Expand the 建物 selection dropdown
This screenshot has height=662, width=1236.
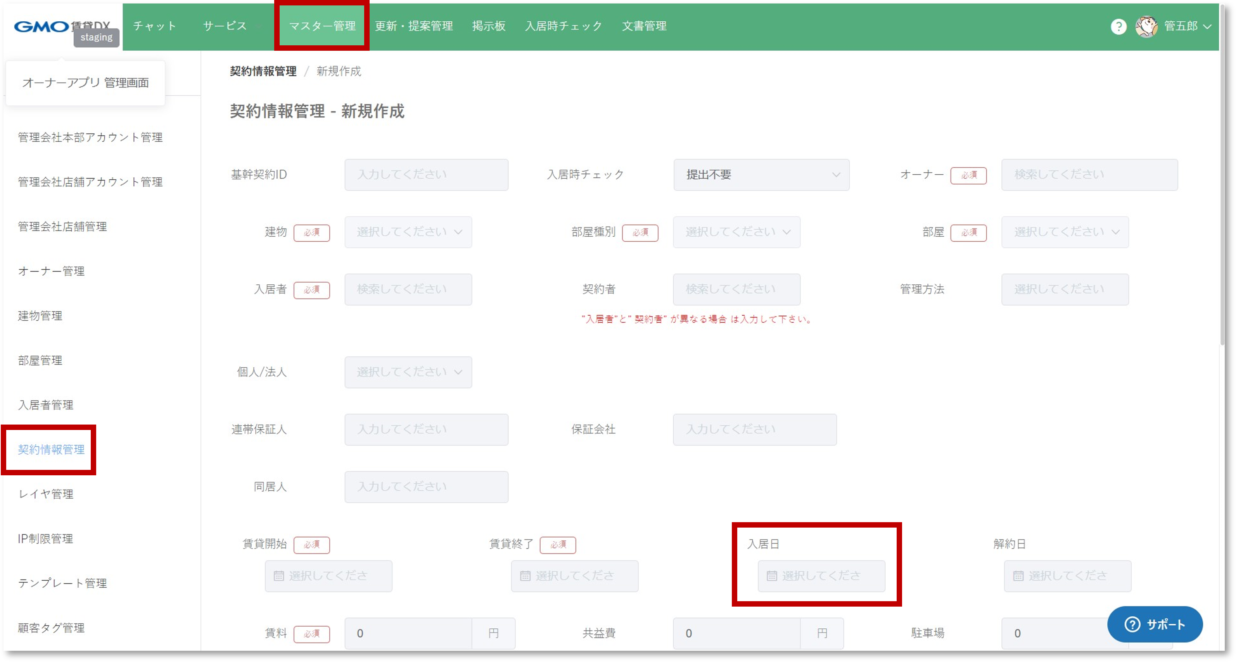408,232
